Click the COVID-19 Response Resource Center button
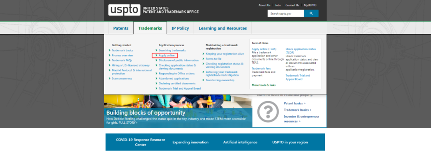Image resolution: width=431 pixels, height=160 pixels. [x=135, y=142]
